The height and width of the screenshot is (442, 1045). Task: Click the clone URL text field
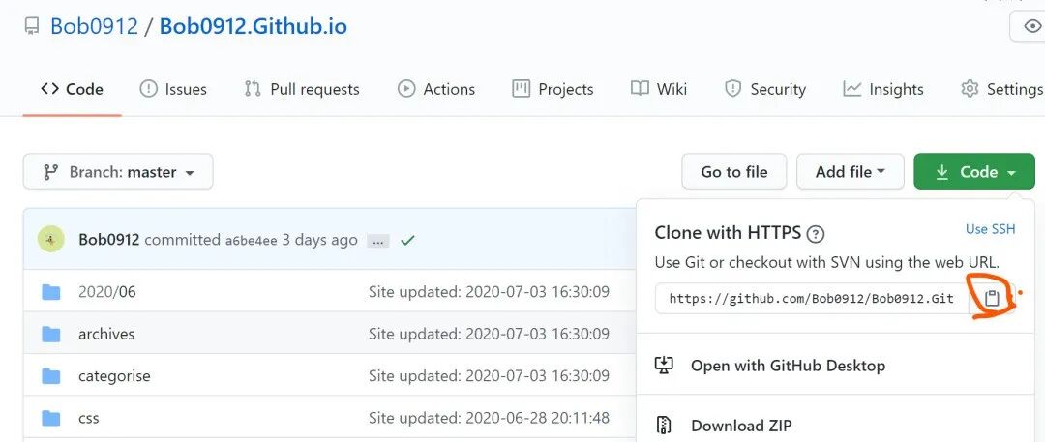coord(812,298)
